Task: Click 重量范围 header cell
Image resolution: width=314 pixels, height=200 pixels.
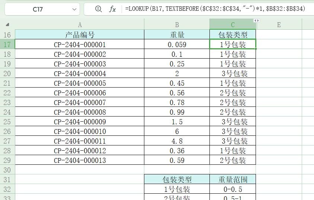Action: pyautogui.click(x=233, y=179)
